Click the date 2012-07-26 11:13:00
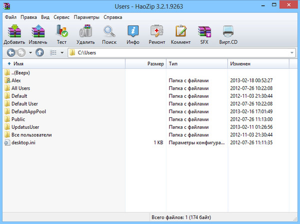 tap(251, 119)
